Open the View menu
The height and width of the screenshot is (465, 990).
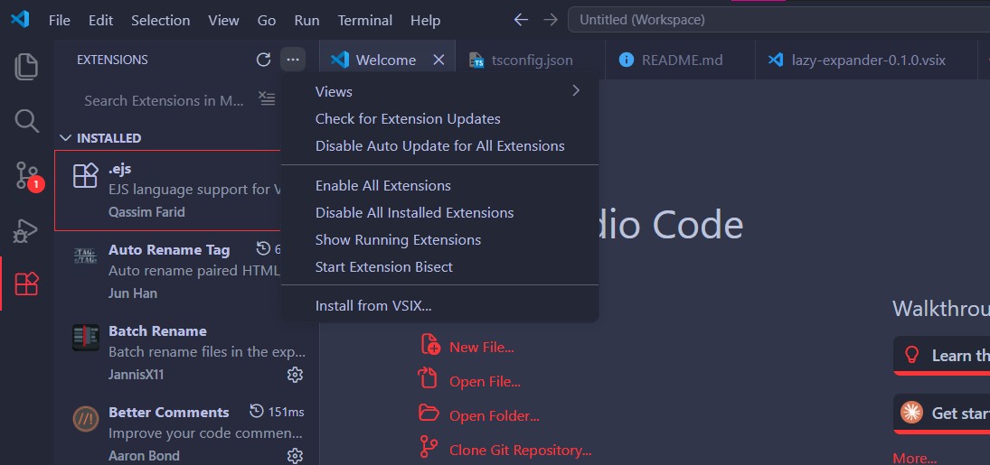tap(223, 20)
